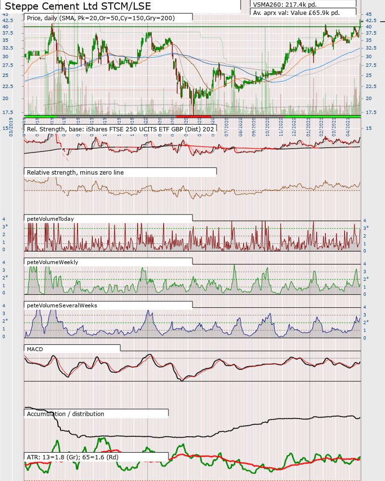The height and width of the screenshot is (481, 385).
Task: Click the Steppe Cement Ltd STCM/LSE title
Action: tap(77, 6)
